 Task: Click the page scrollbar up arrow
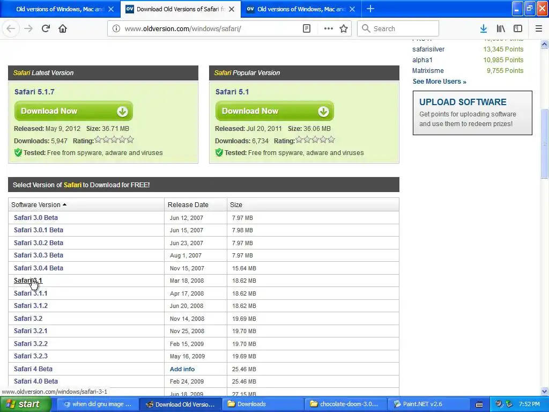545,44
